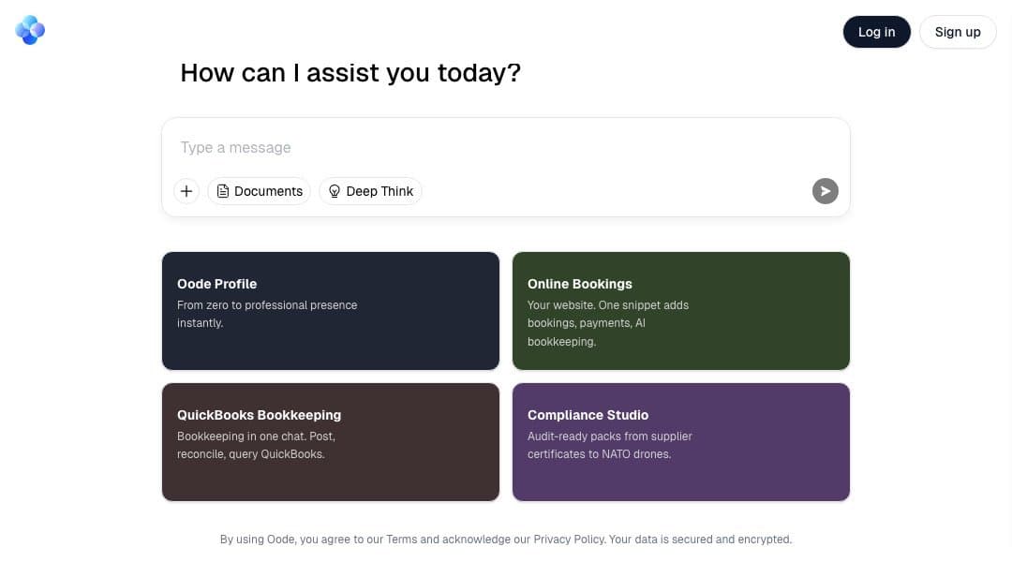Click the send message arrow icon
The width and height of the screenshot is (1012, 562).
(824, 190)
